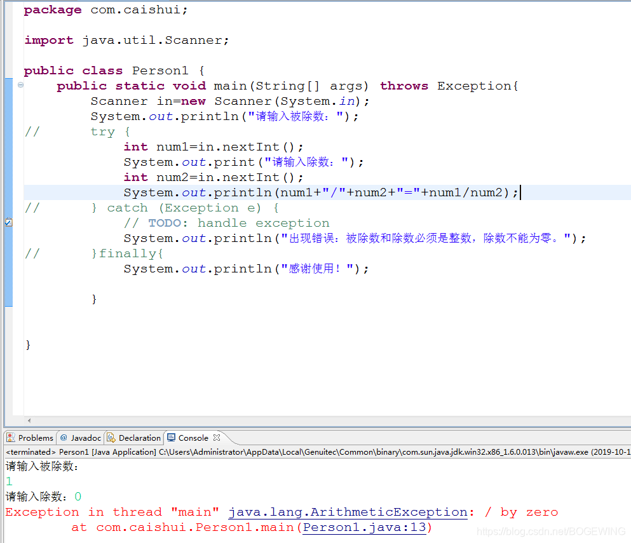Click the highlighted num1/num2 println line
The width and height of the screenshot is (631, 543).
pyautogui.click(x=321, y=192)
